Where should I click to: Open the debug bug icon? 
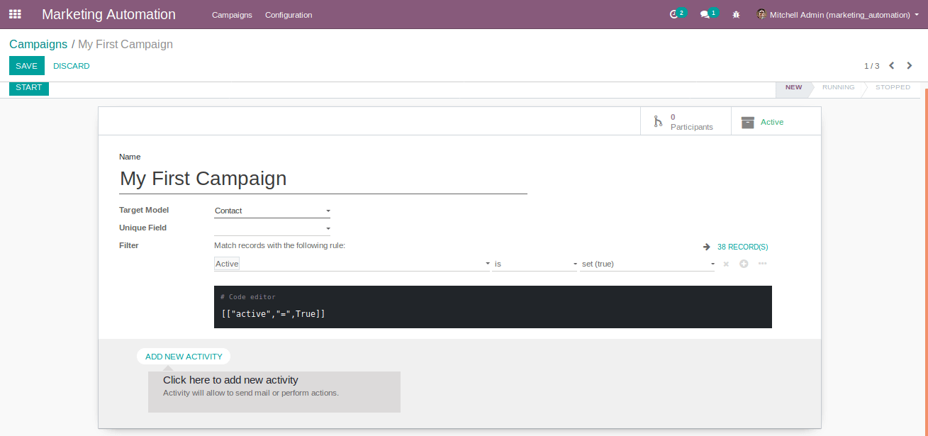coord(736,14)
